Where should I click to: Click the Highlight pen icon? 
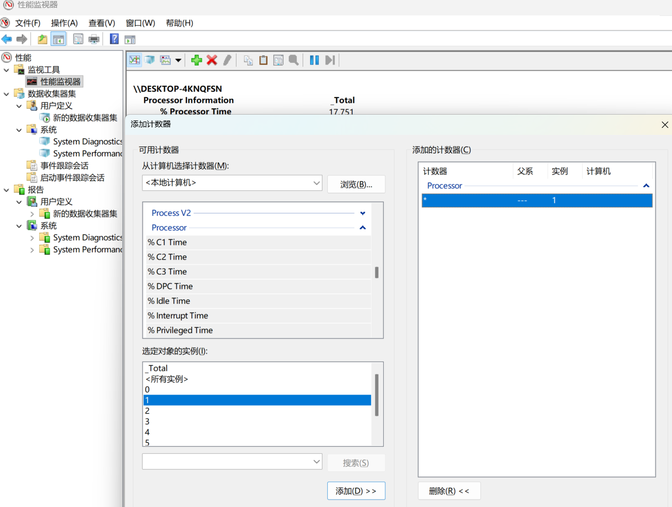[227, 60]
